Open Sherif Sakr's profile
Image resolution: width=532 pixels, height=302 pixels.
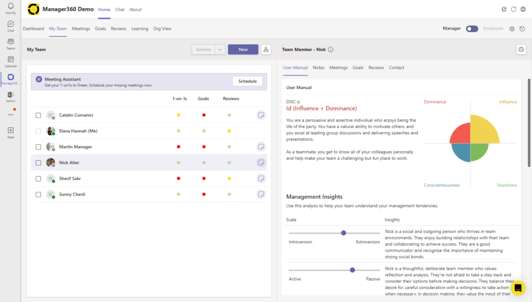[70, 178]
